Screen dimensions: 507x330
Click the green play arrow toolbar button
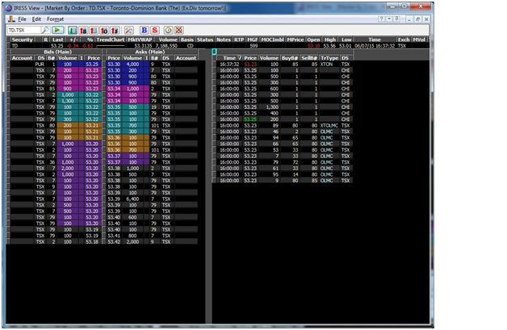(58, 30)
